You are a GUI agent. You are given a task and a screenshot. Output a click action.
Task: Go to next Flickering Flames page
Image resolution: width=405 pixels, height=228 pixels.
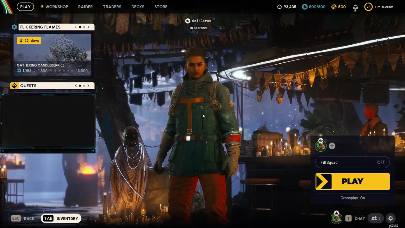click(88, 27)
